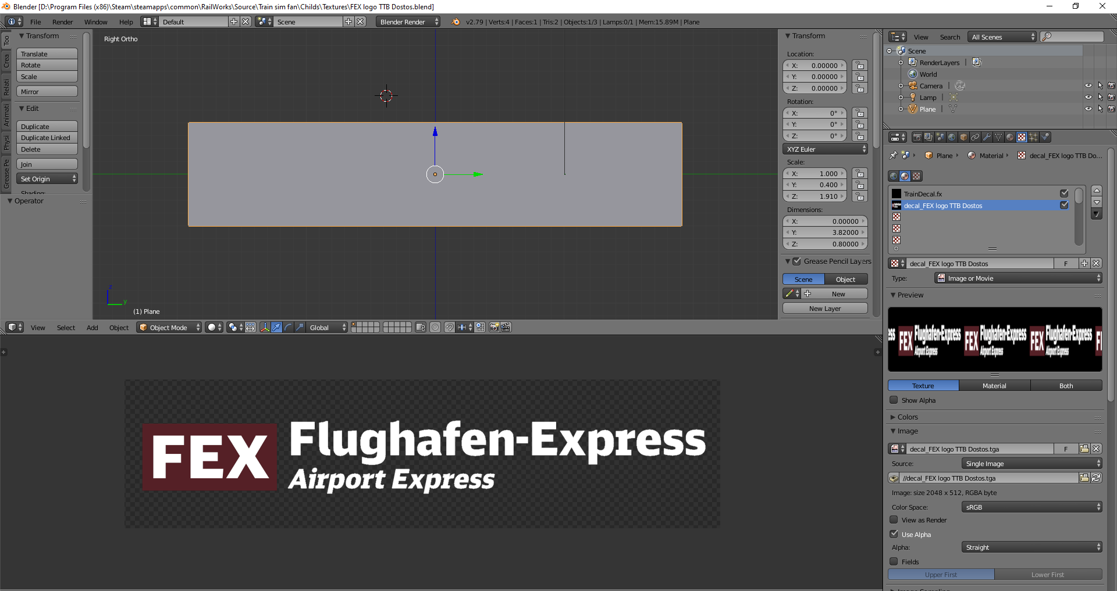1117x591 pixels.
Task: Open the All Scenes outliner filter dropdown
Action: coord(1002,37)
